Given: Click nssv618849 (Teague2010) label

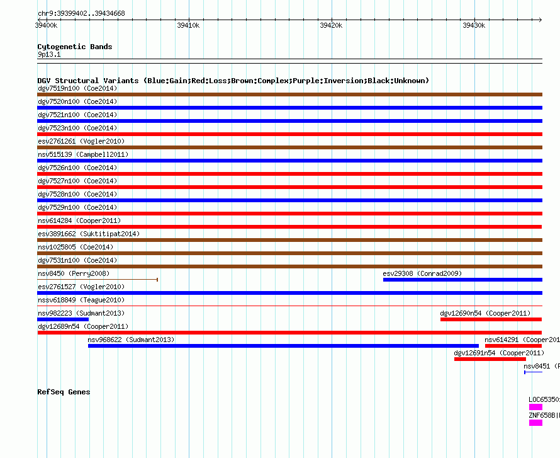Looking at the screenshot, I should (81, 300).
